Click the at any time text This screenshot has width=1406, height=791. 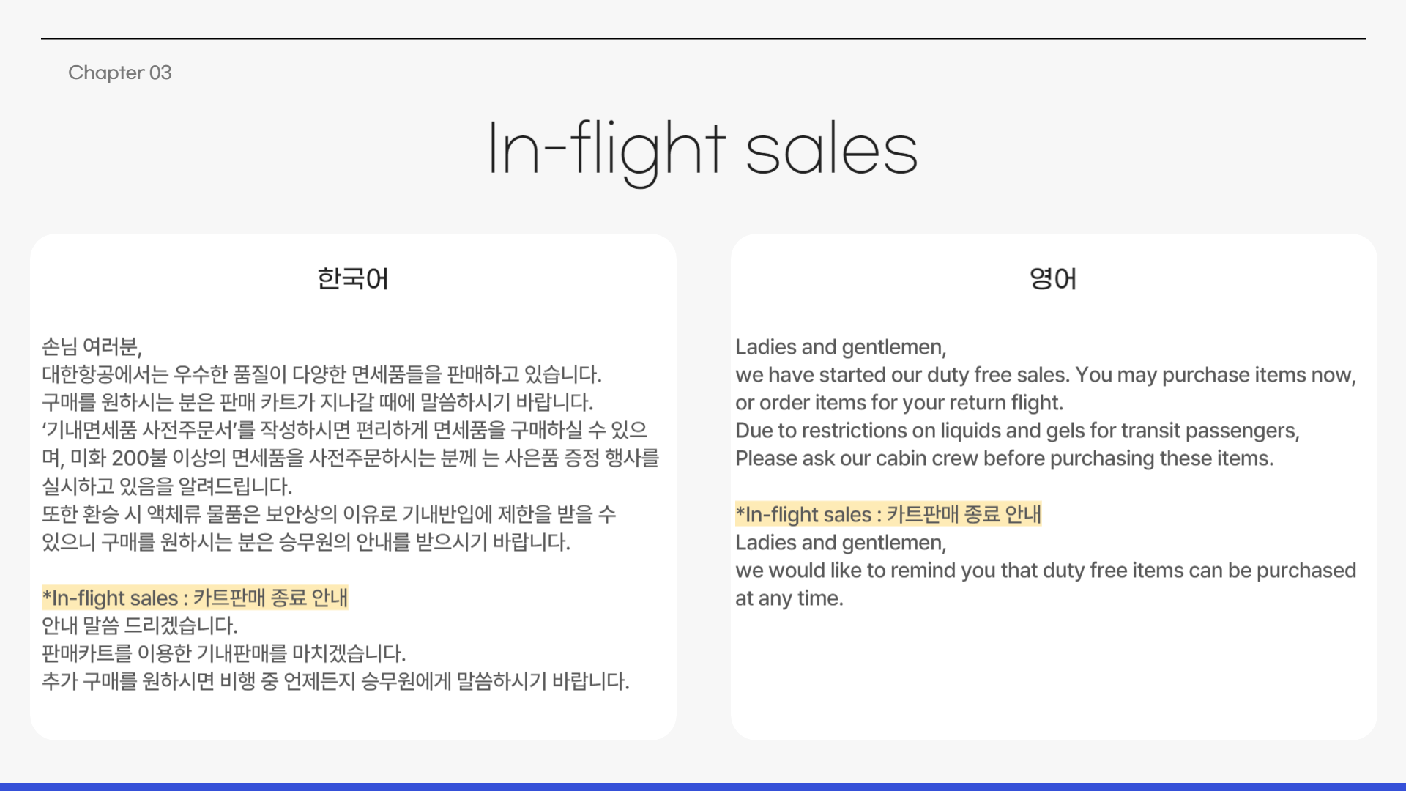(789, 598)
